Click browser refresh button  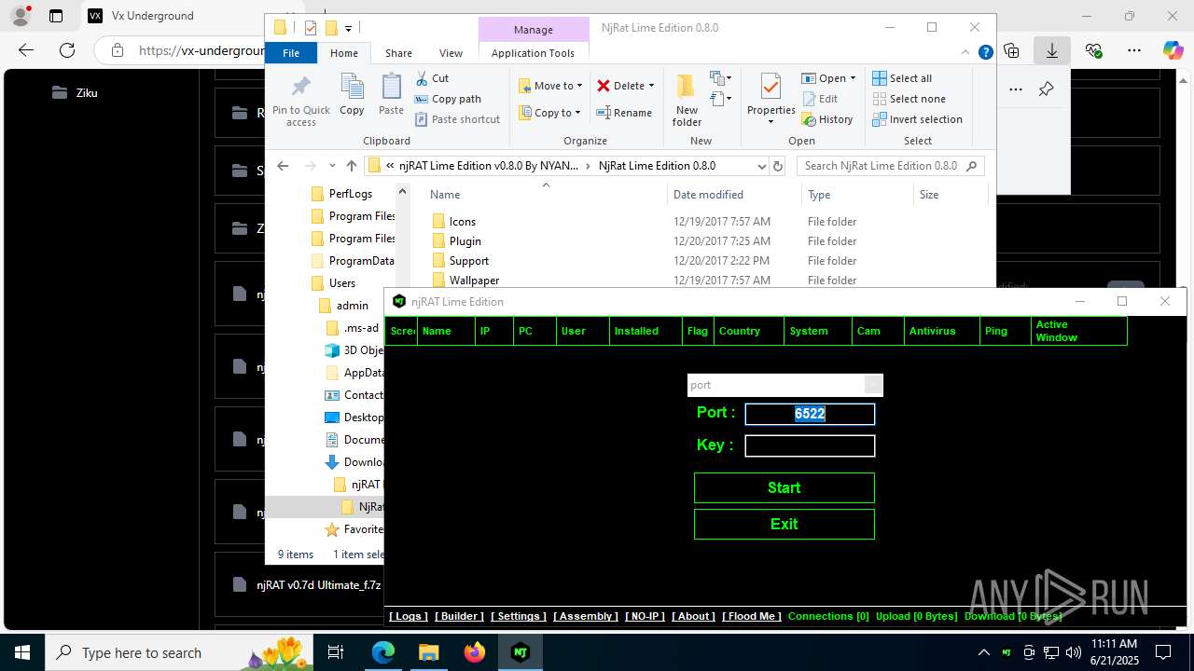(66, 50)
